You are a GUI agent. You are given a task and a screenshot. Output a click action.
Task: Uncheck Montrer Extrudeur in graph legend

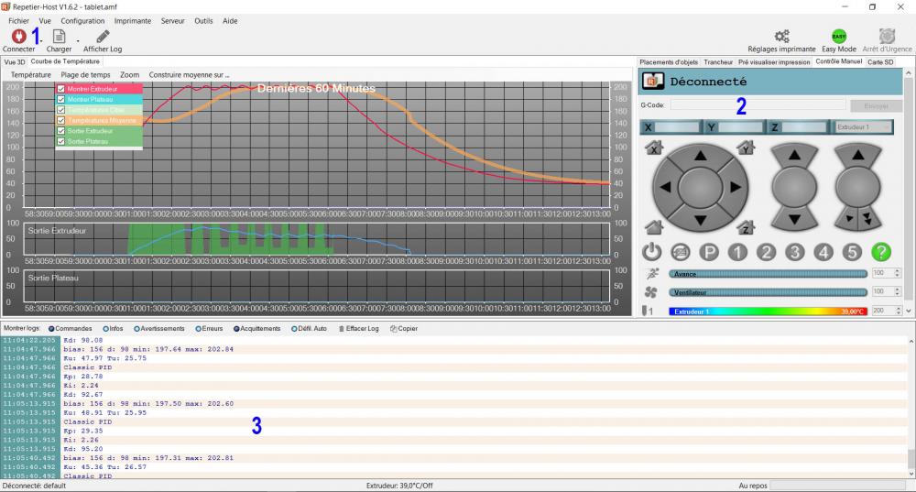click(61, 89)
